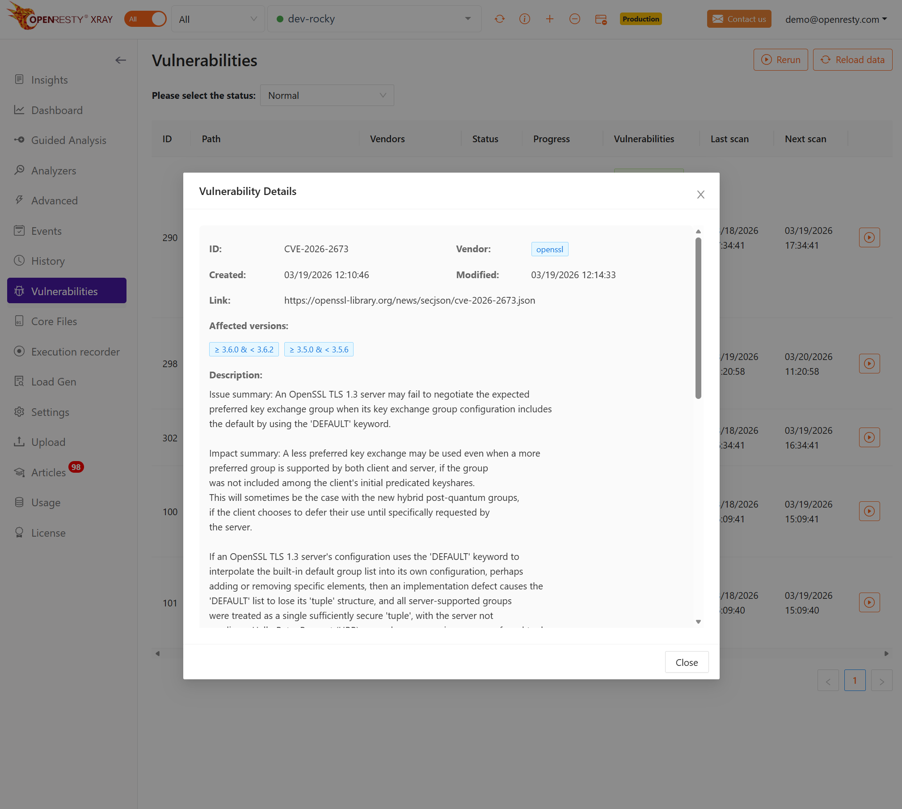Screen dimensions: 902x809
Task: Click the minus circle icon in header
Action: tap(575, 19)
